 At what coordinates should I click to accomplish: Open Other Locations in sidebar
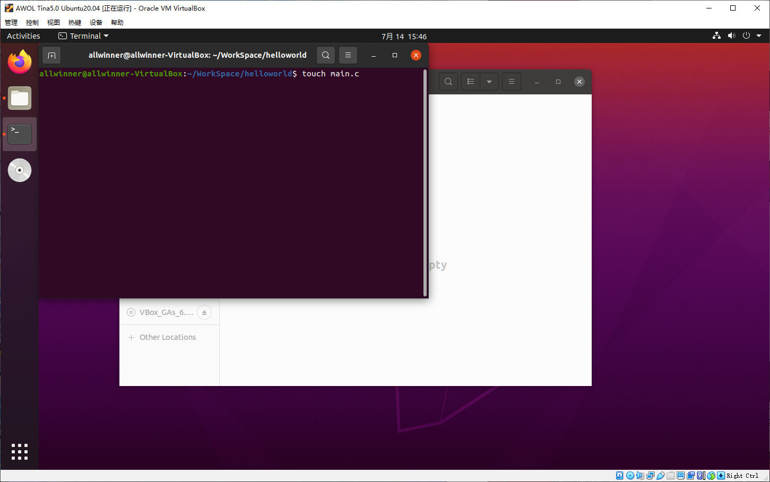pyautogui.click(x=168, y=337)
